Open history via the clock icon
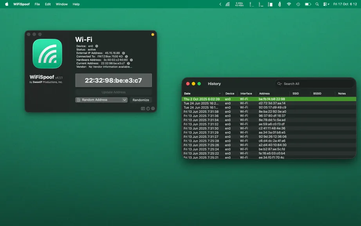 click(x=148, y=109)
